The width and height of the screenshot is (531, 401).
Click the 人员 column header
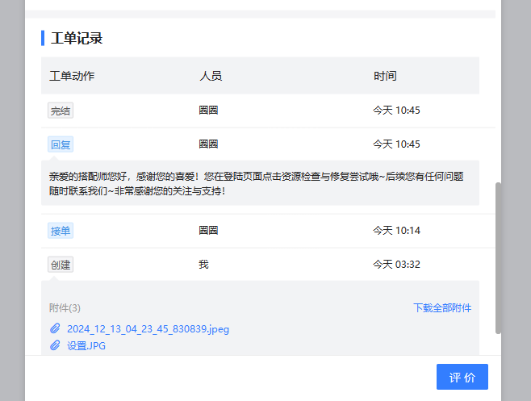(x=211, y=76)
